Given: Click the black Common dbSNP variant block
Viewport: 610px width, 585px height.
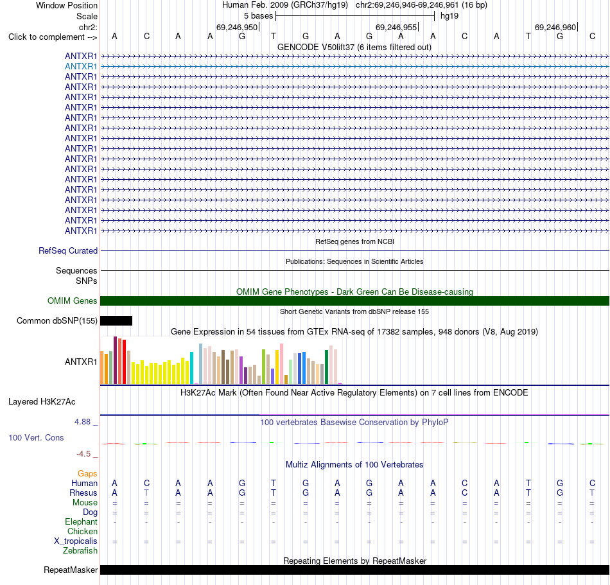Looking at the screenshot, I should tap(116, 321).
